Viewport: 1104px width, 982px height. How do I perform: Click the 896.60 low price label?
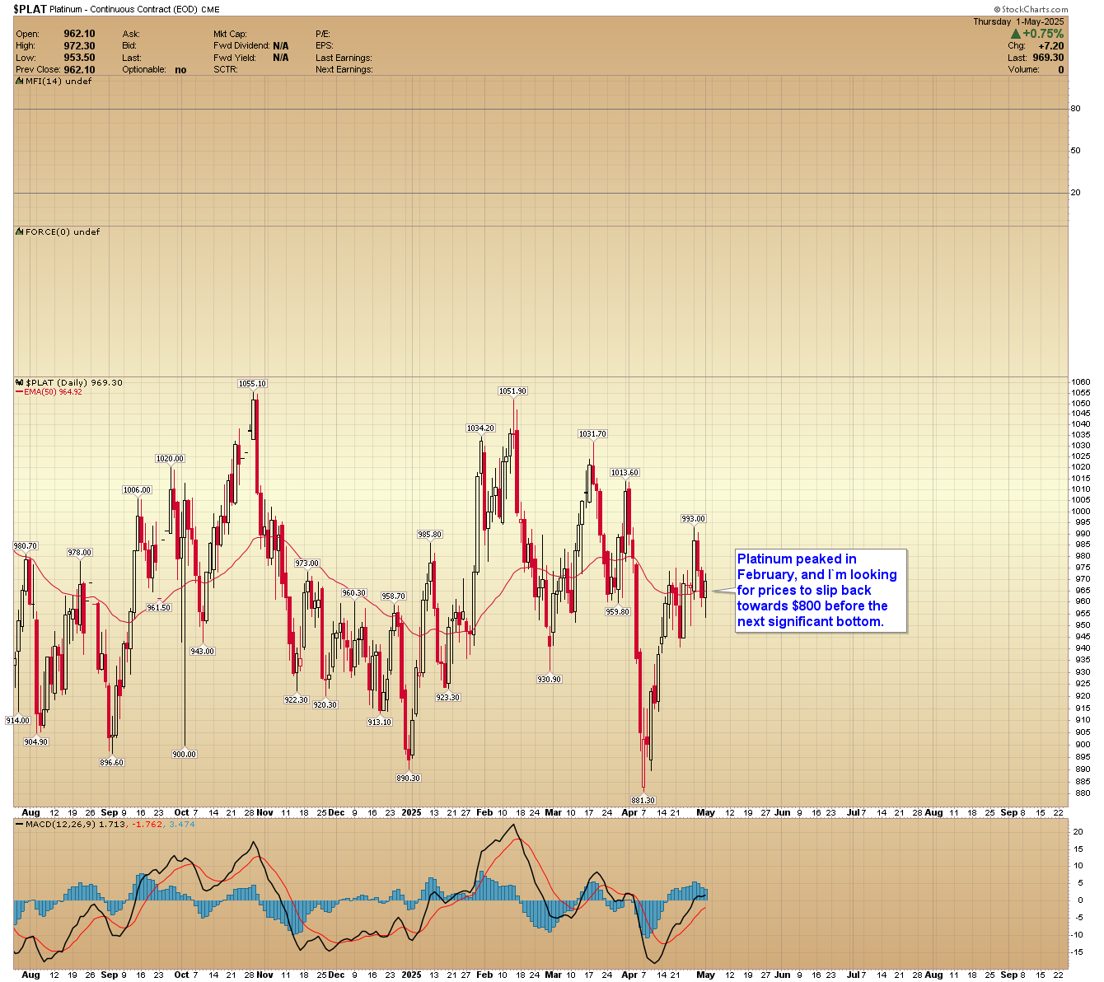click(112, 763)
